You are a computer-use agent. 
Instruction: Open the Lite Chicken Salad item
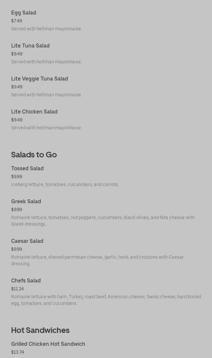34,112
